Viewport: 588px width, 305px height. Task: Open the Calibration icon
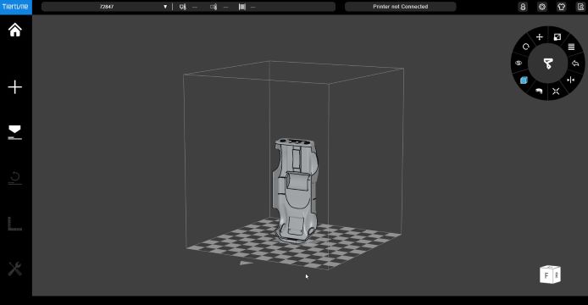click(x=15, y=224)
